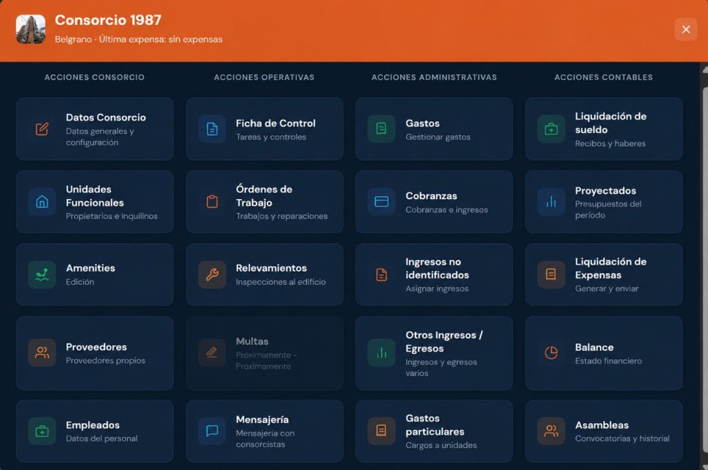The height and width of the screenshot is (470, 708).
Task: Open Ingresos no identificados
Action: click(434, 274)
